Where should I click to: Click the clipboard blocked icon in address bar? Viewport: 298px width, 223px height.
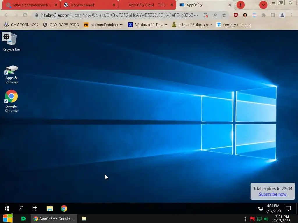pyautogui.click(x=205, y=15)
